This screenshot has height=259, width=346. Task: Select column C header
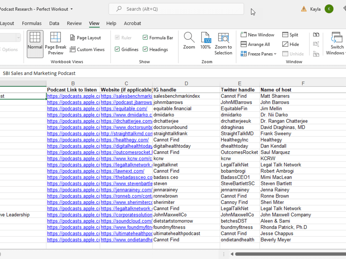point(126,84)
